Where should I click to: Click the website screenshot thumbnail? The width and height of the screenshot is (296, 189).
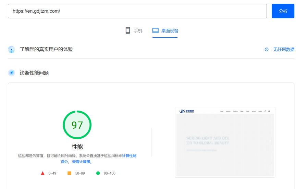tap(225, 142)
